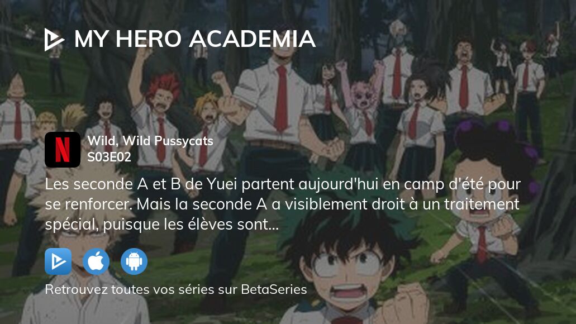
Task: Click the word BetaSeries in footer
Action: [274, 289]
